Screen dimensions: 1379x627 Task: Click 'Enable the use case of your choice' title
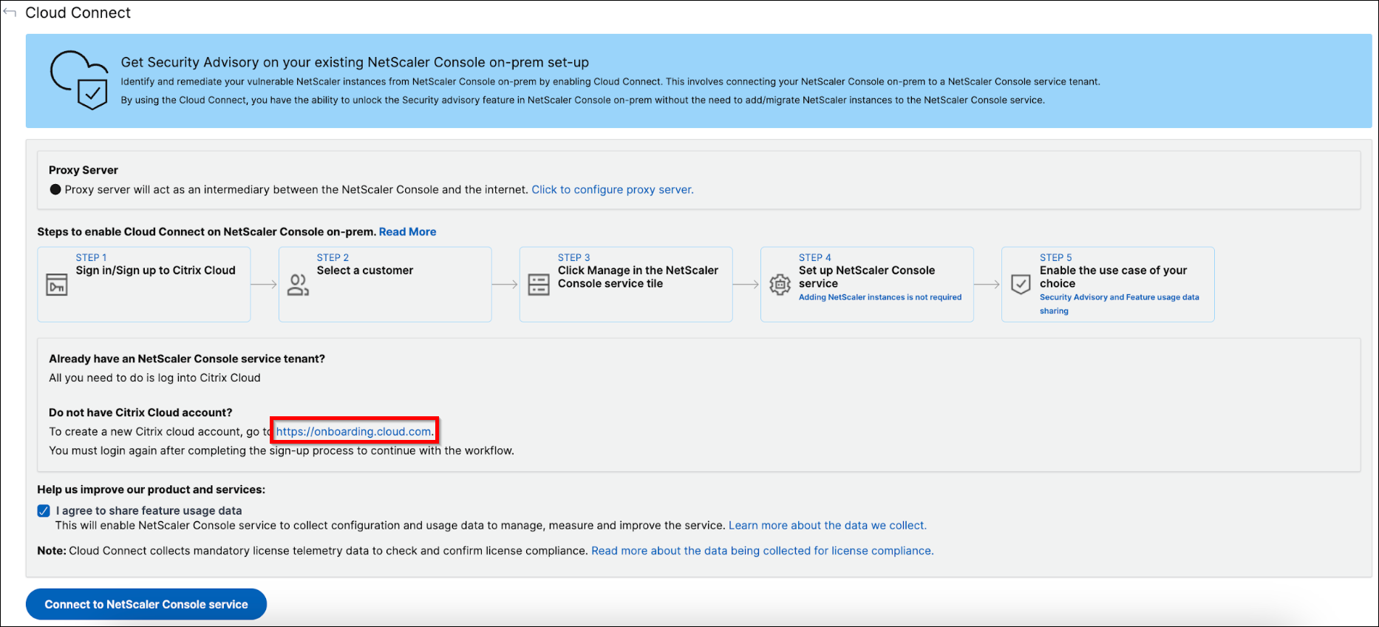pyautogui.click(x=1113, y=277)
